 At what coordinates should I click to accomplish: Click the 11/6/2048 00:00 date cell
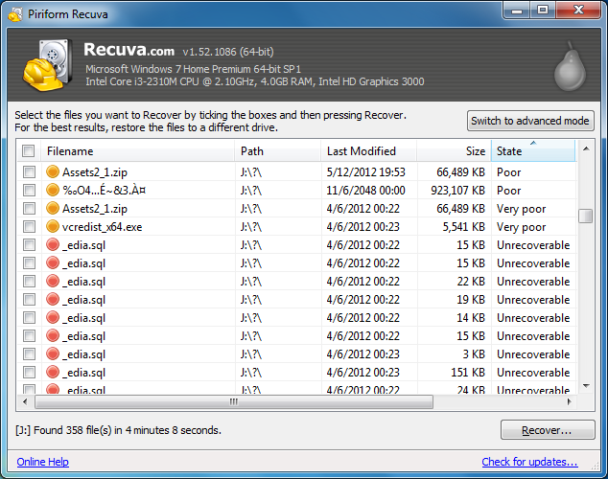[365, 191]
